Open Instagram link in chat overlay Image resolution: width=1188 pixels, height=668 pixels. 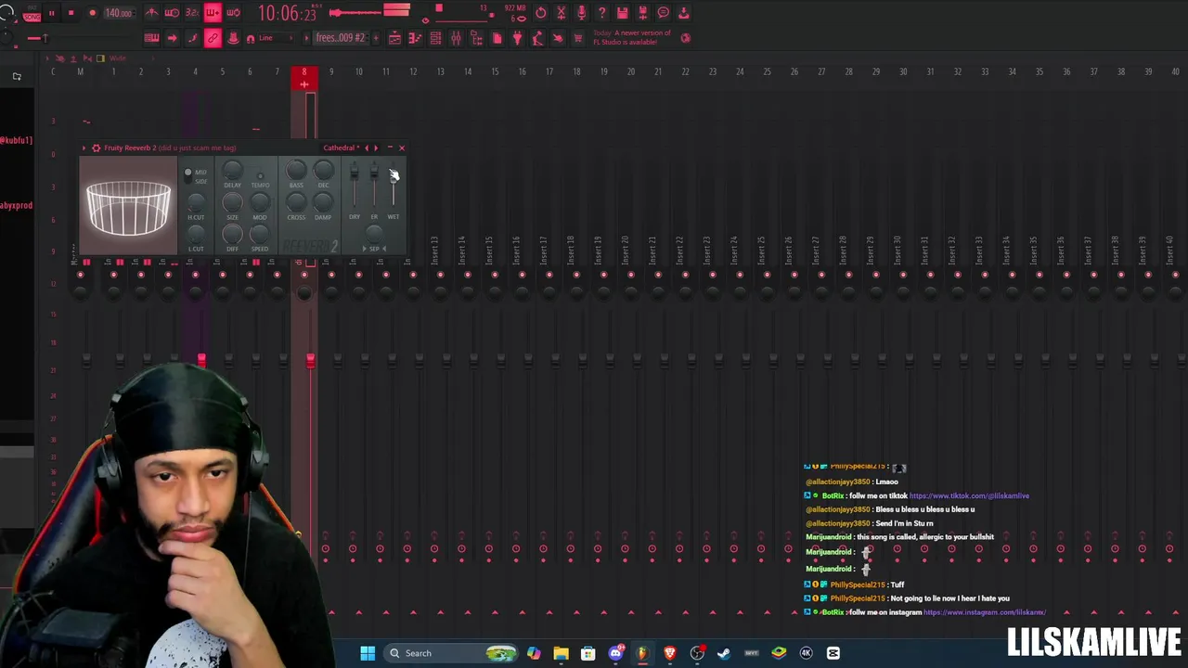[985, 612]
